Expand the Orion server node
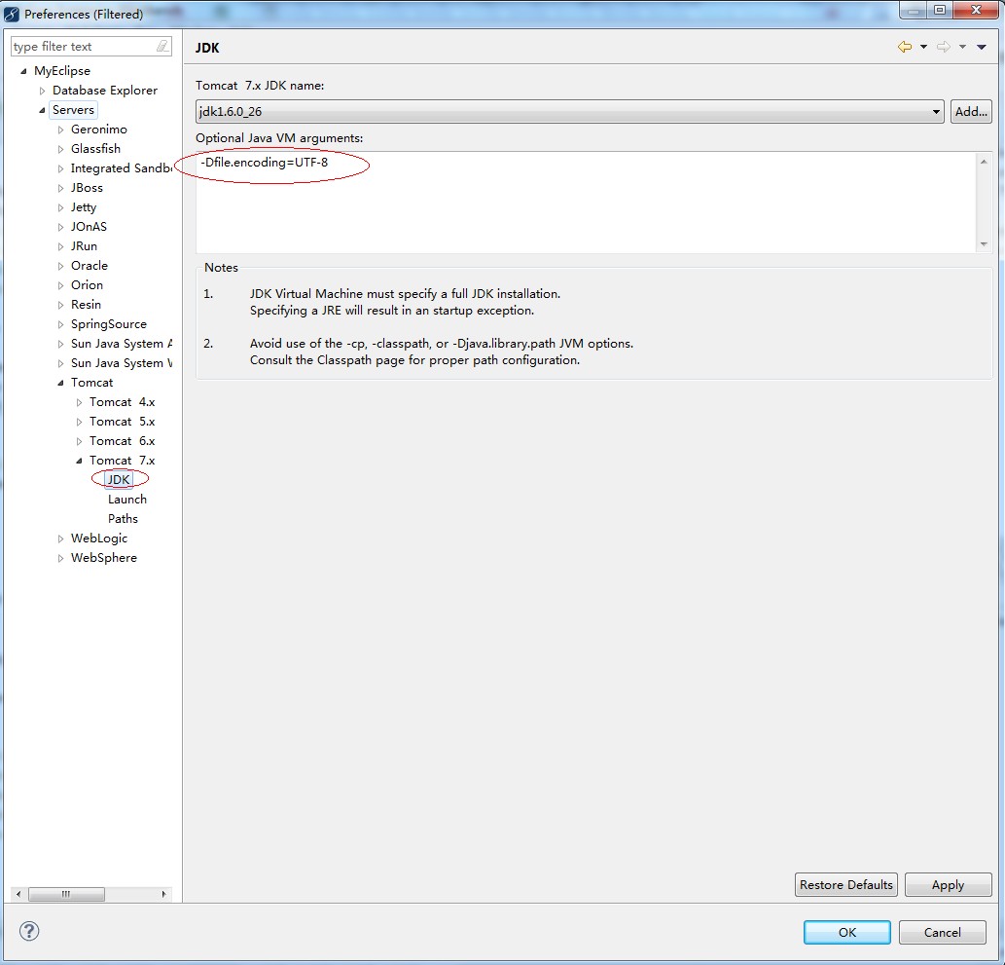The image size is (1005, 965). coord(61,285)
